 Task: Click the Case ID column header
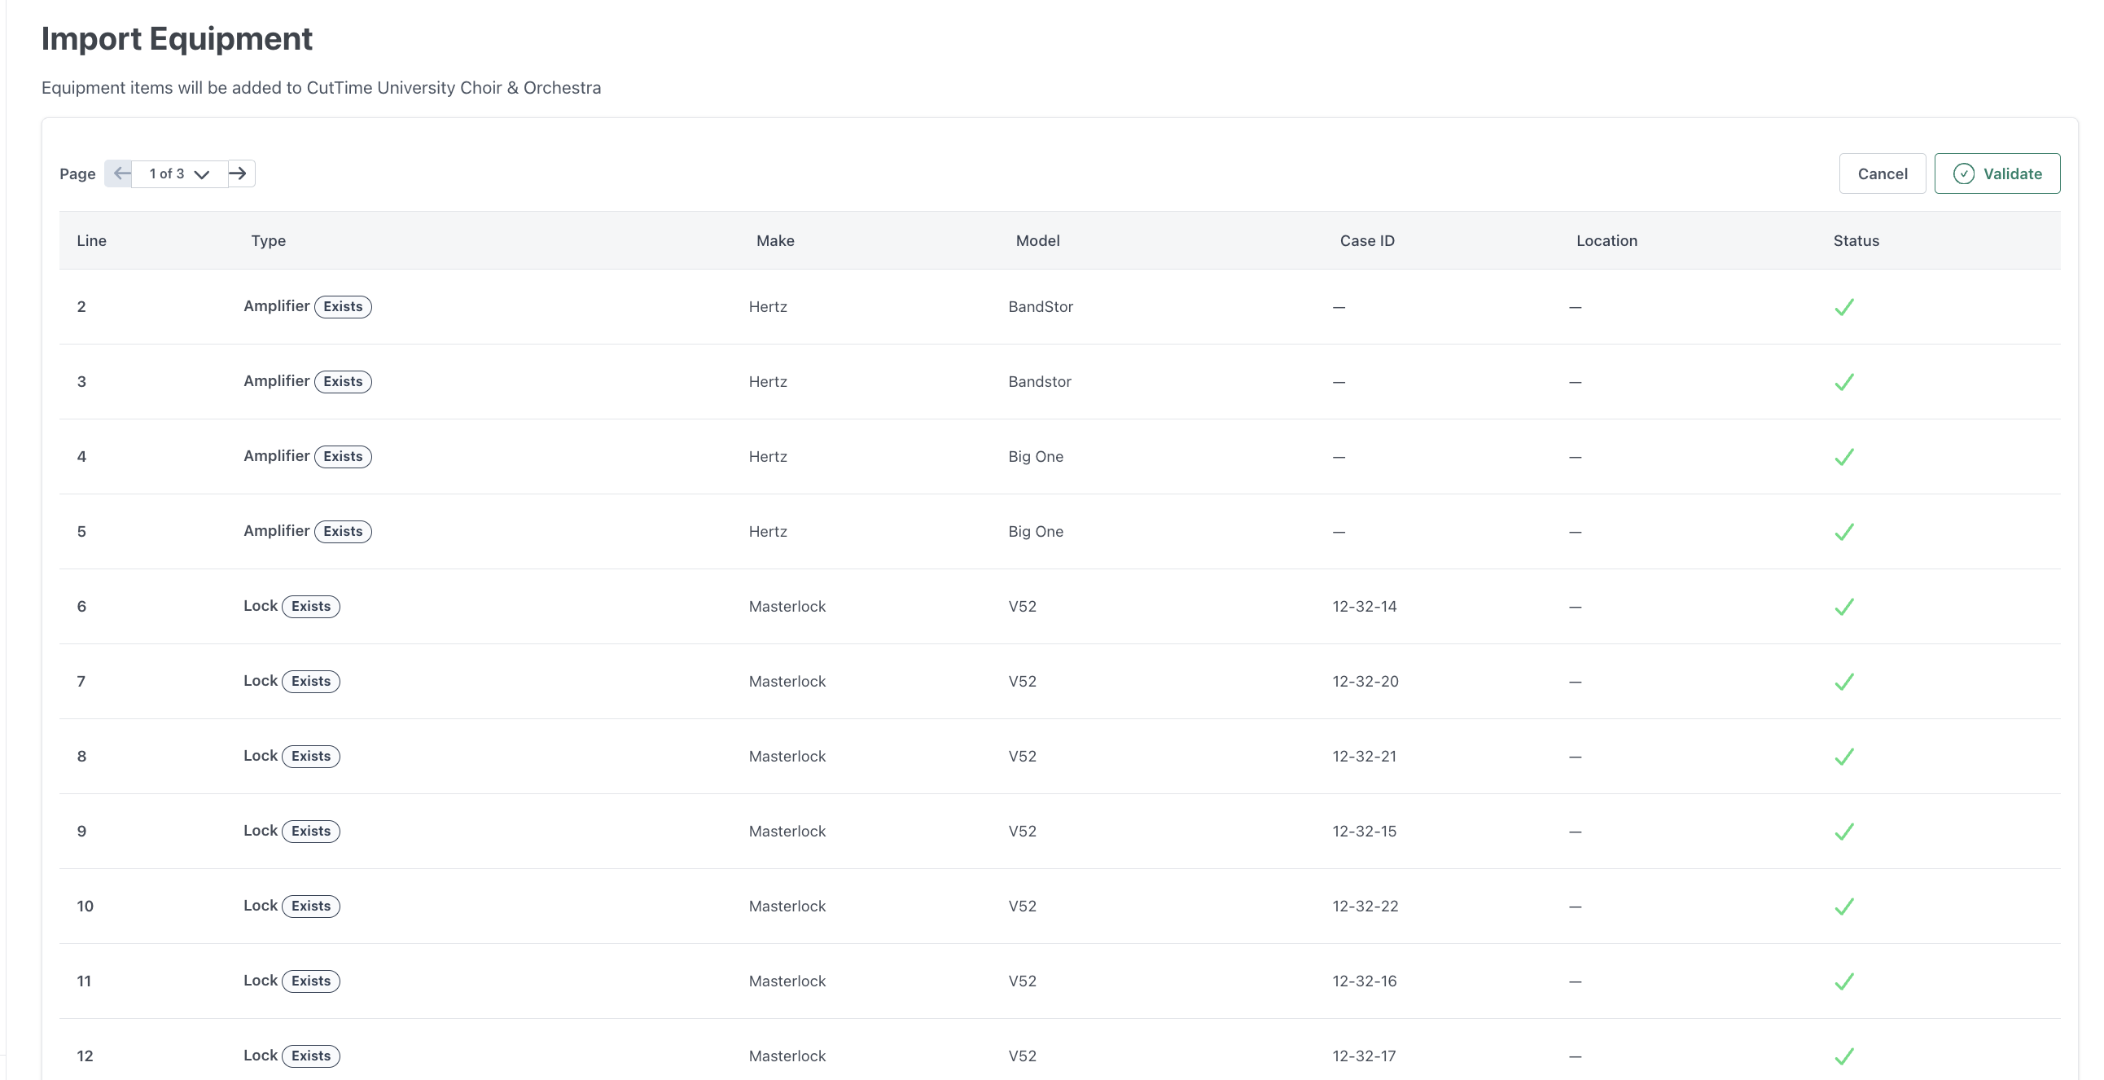tap(1366, 240)
